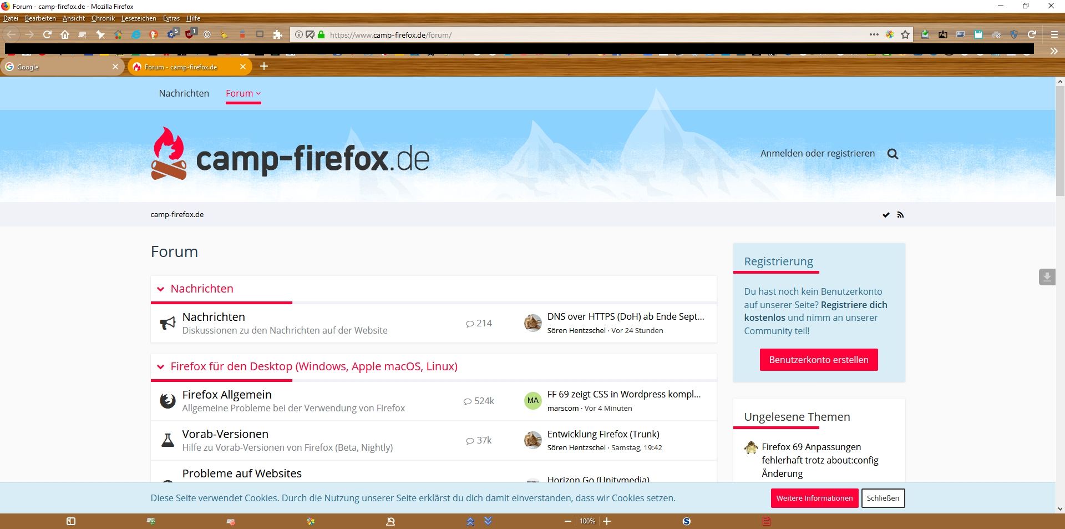The width and height of the screenshot is (1065, 529).
Task: Reset zoom via the 100% label
Action: pyautogui.click(x=587, y=521)
